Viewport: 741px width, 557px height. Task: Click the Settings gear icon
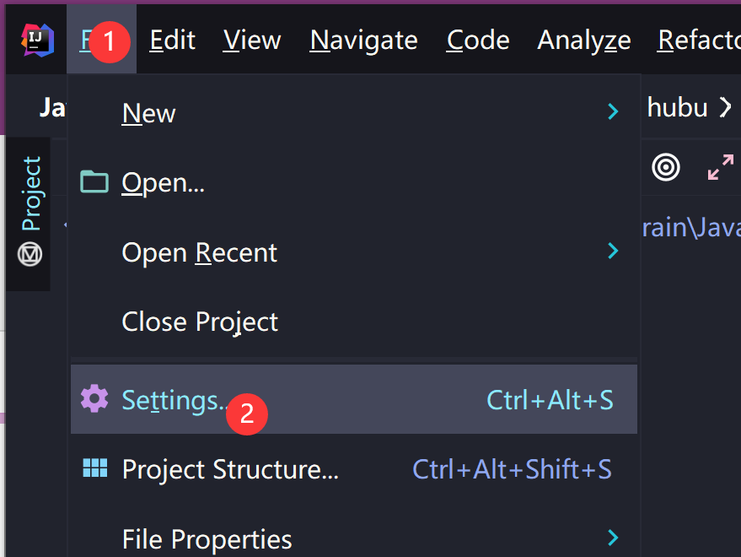pos(94,398)
